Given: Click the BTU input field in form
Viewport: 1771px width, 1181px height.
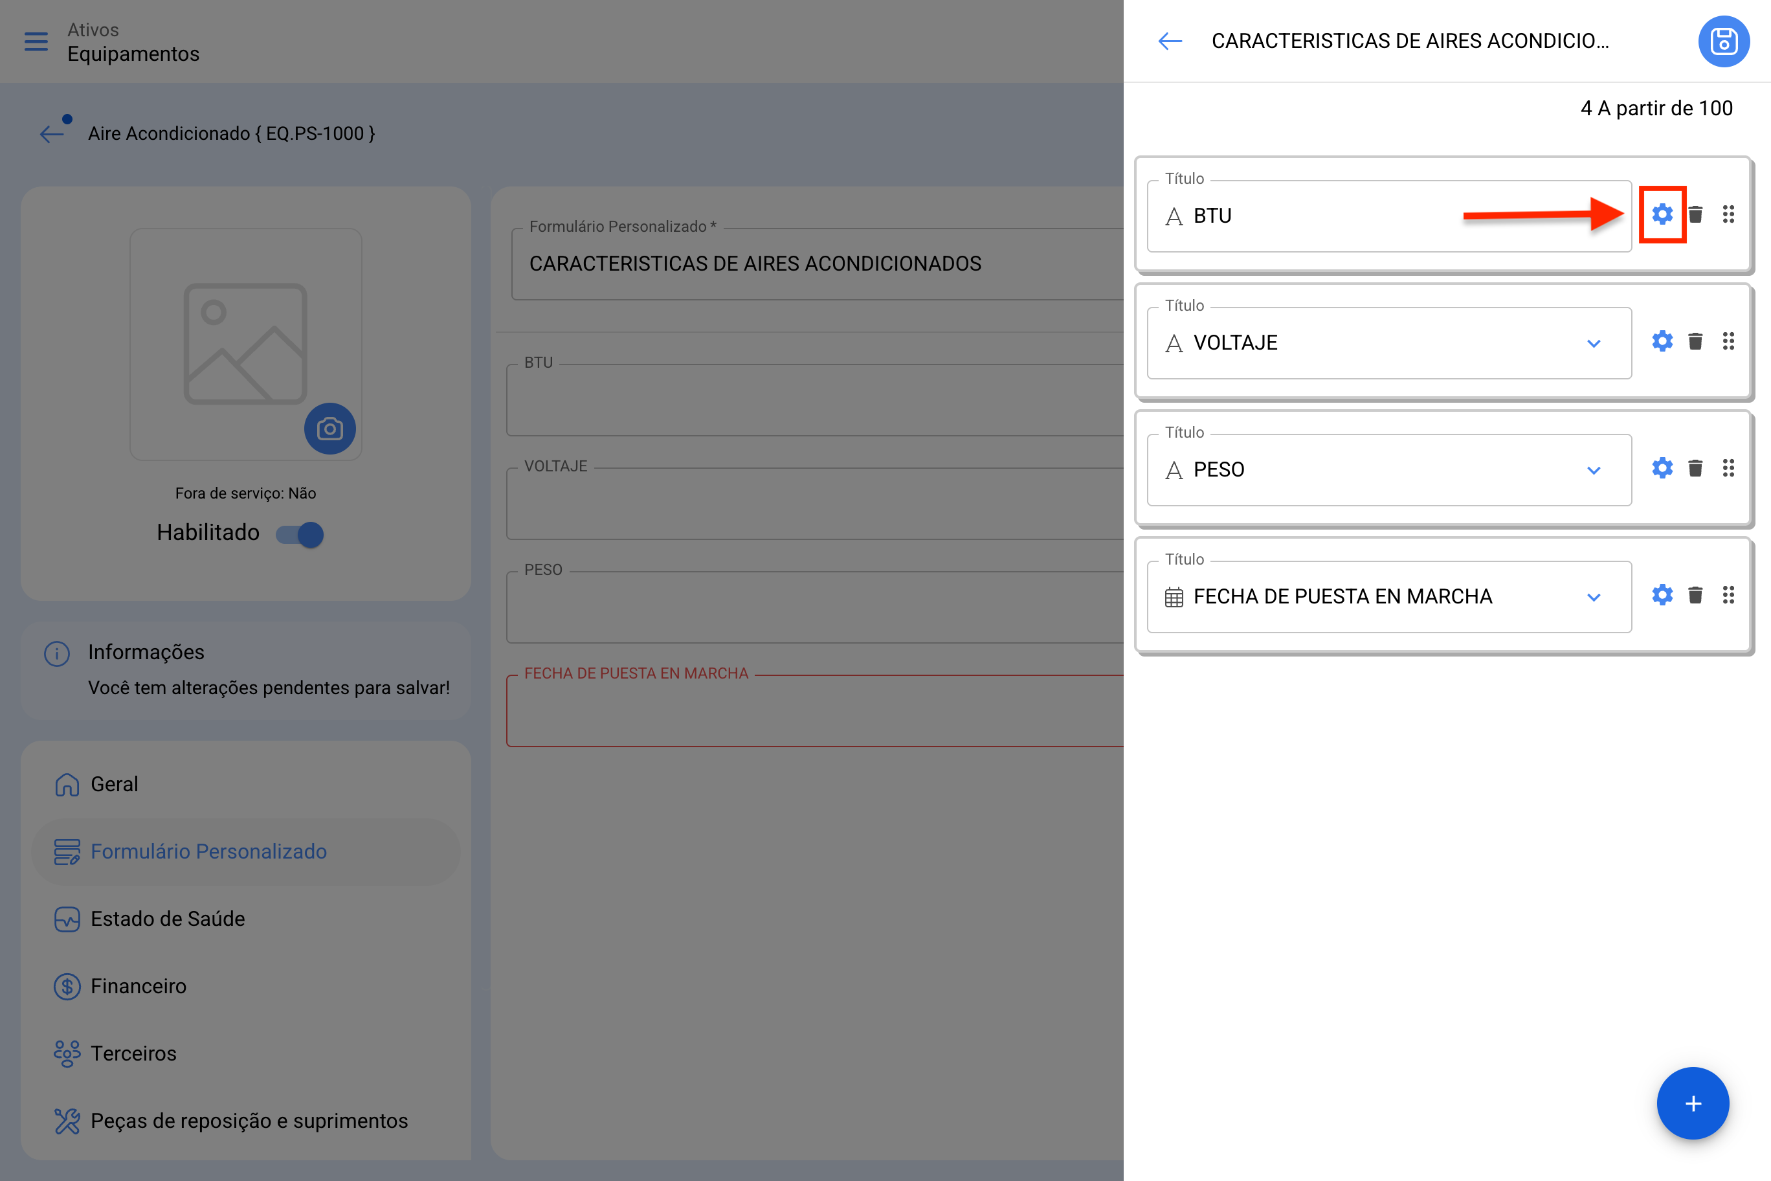Looking at the screenshot, I should [x=815, y=400].
